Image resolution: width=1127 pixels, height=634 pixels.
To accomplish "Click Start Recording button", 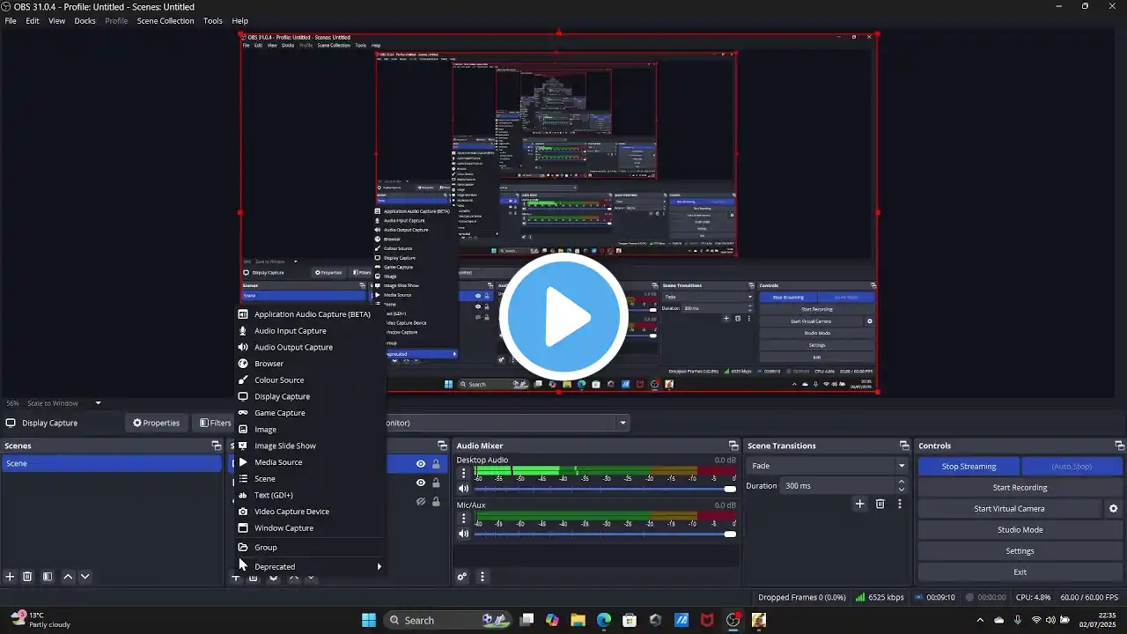I will [1020, 487].
